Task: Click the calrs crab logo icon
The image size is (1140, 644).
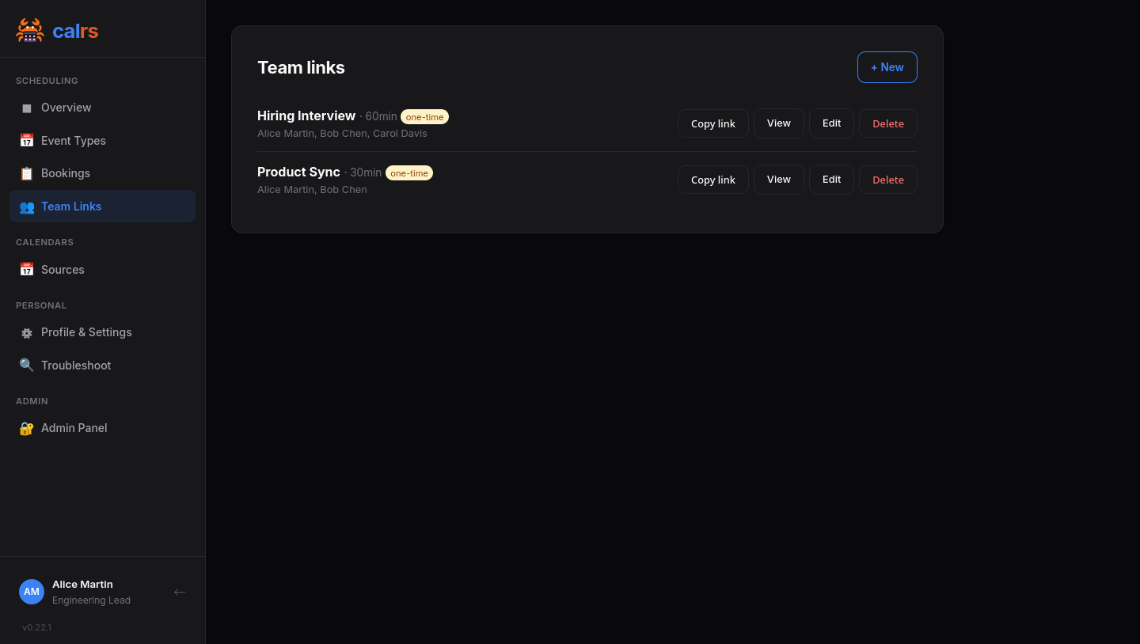Action: [30, 31]
